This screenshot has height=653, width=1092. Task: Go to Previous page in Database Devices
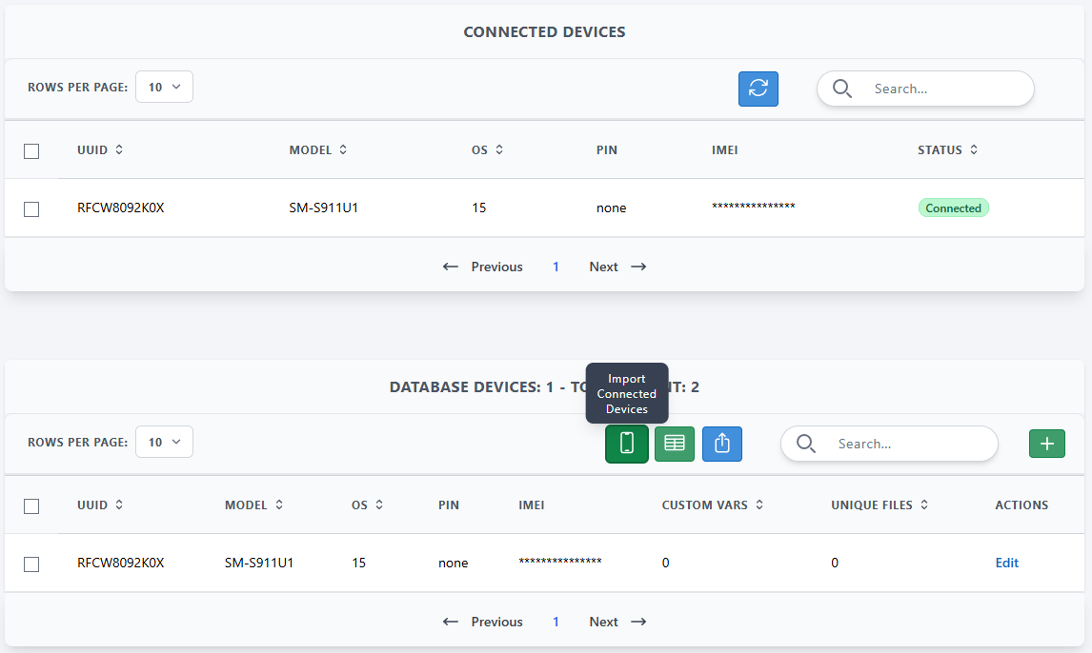pyautogui.click(x=482, y=622)
